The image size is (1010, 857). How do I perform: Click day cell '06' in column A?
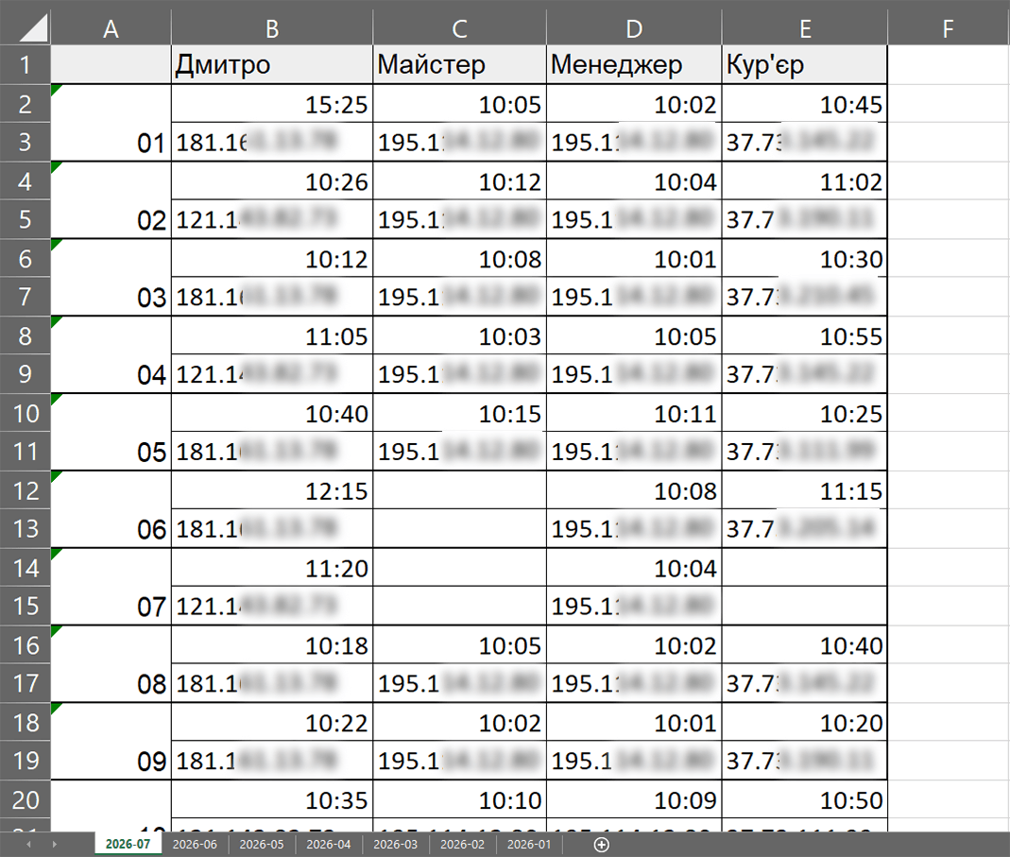111,509
